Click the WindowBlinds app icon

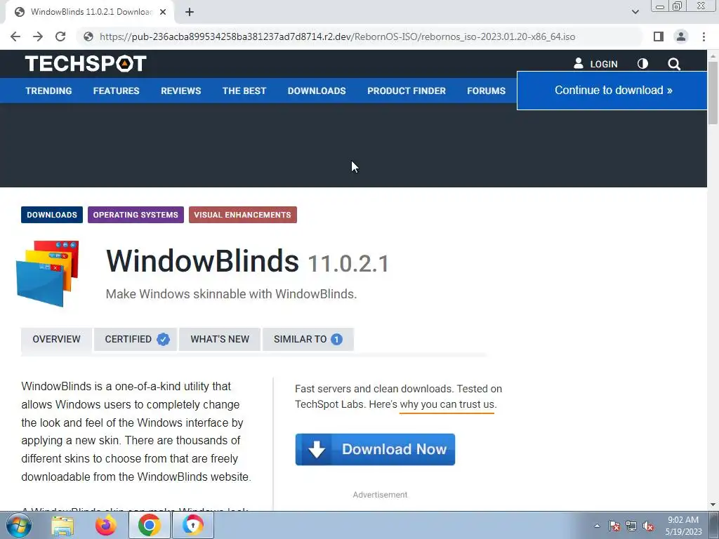48,274
